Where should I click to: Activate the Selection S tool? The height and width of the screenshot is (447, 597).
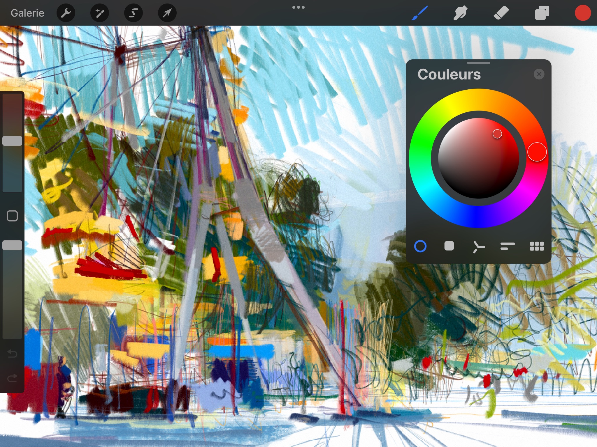tap(134, 13)
